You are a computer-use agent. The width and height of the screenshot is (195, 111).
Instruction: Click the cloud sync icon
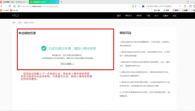tap(190, 6)
